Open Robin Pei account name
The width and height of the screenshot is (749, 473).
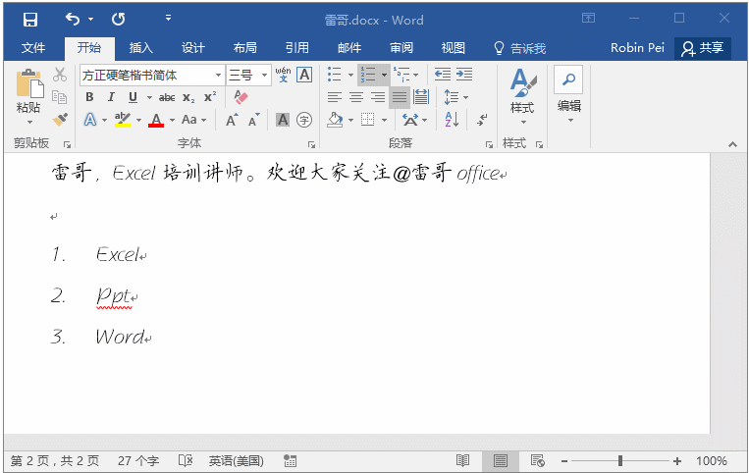coord(637,48)
